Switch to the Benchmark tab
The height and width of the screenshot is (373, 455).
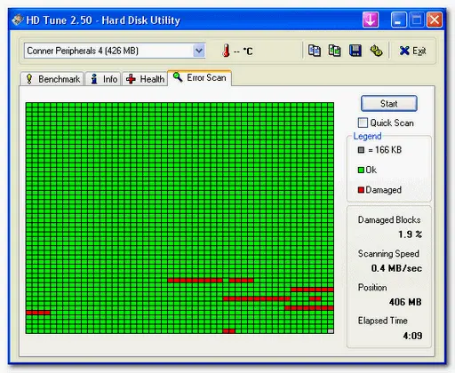pyautogui.click(x=52, y=79)
